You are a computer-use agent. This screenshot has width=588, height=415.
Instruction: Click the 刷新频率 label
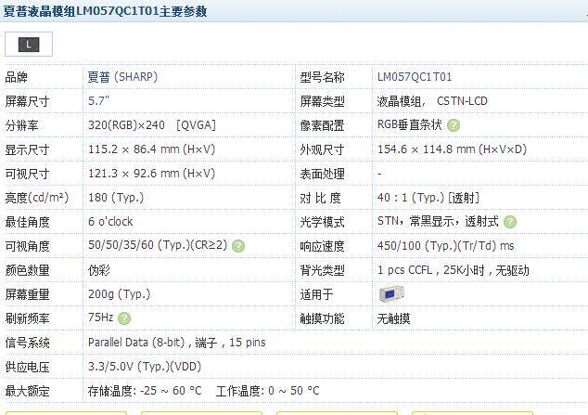coord(27,318)
